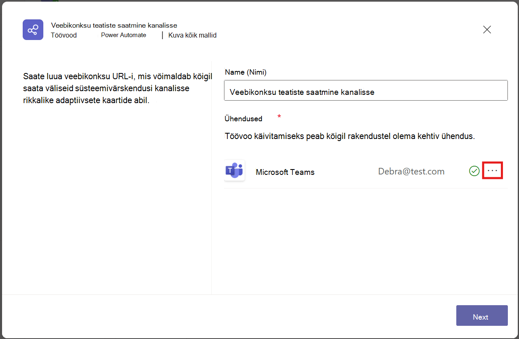Open the Kuva kõik mallid link

pos(192,35)
